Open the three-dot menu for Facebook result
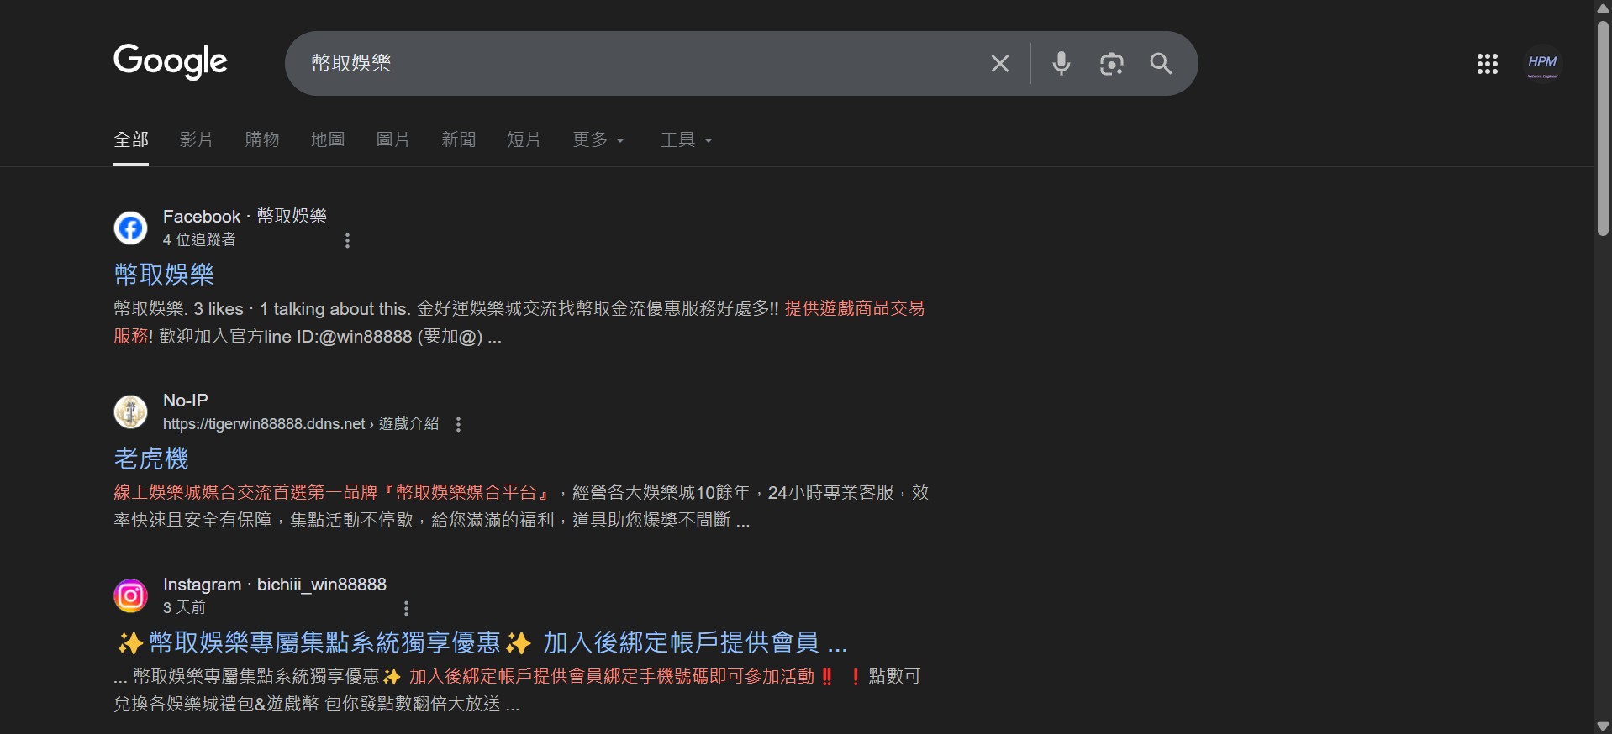Screen dimensions: 1612x734 pos(347,241)
